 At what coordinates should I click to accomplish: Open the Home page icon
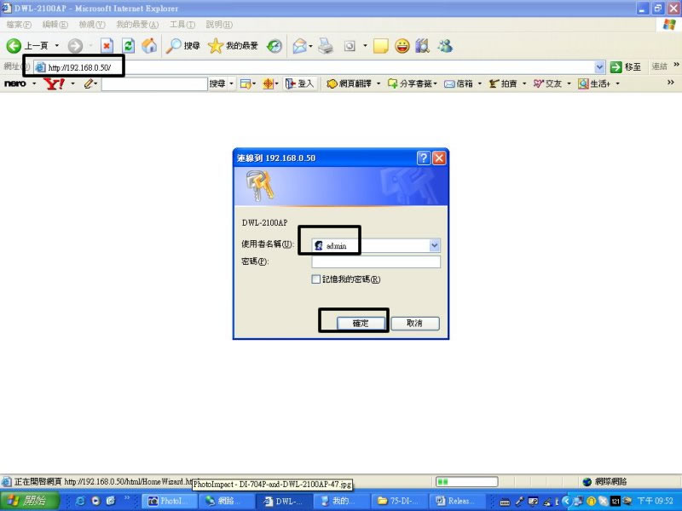[149, 46]
